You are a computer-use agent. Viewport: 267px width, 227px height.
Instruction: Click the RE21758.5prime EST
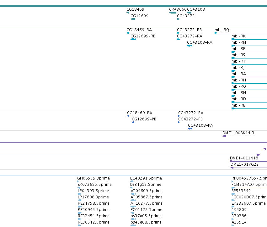pyautogui.click(x=93, y=204)
